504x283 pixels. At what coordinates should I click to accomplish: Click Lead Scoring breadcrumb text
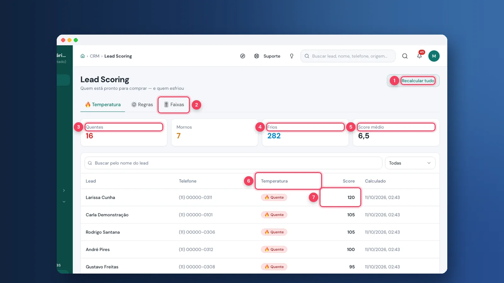(x=118, y=56)
